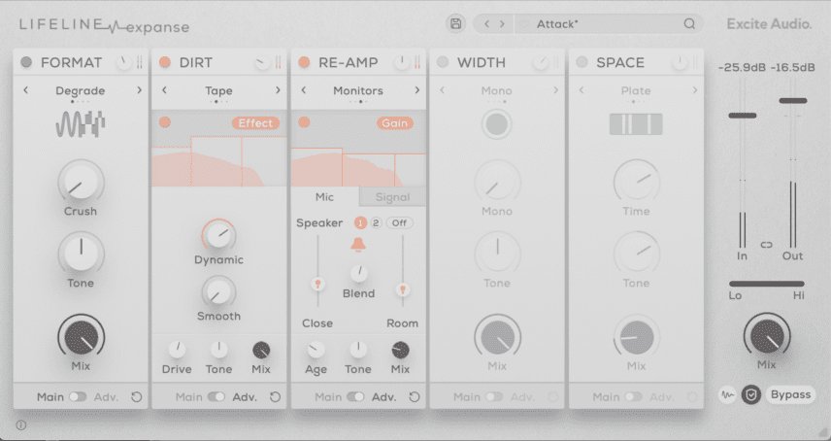
Task: Click the global Mix knob
Action: pos(767,336)
